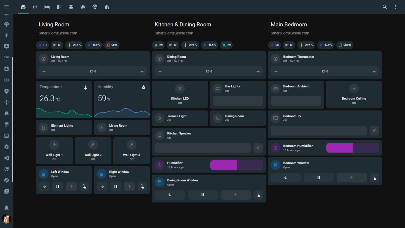
Task: Select the Energy lightning icon in sidebar
Action: coord(7,35)
